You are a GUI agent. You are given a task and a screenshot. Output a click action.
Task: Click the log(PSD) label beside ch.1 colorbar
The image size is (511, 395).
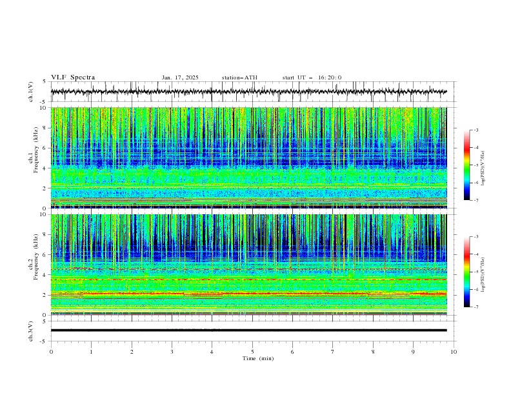[x=483, y=168]
